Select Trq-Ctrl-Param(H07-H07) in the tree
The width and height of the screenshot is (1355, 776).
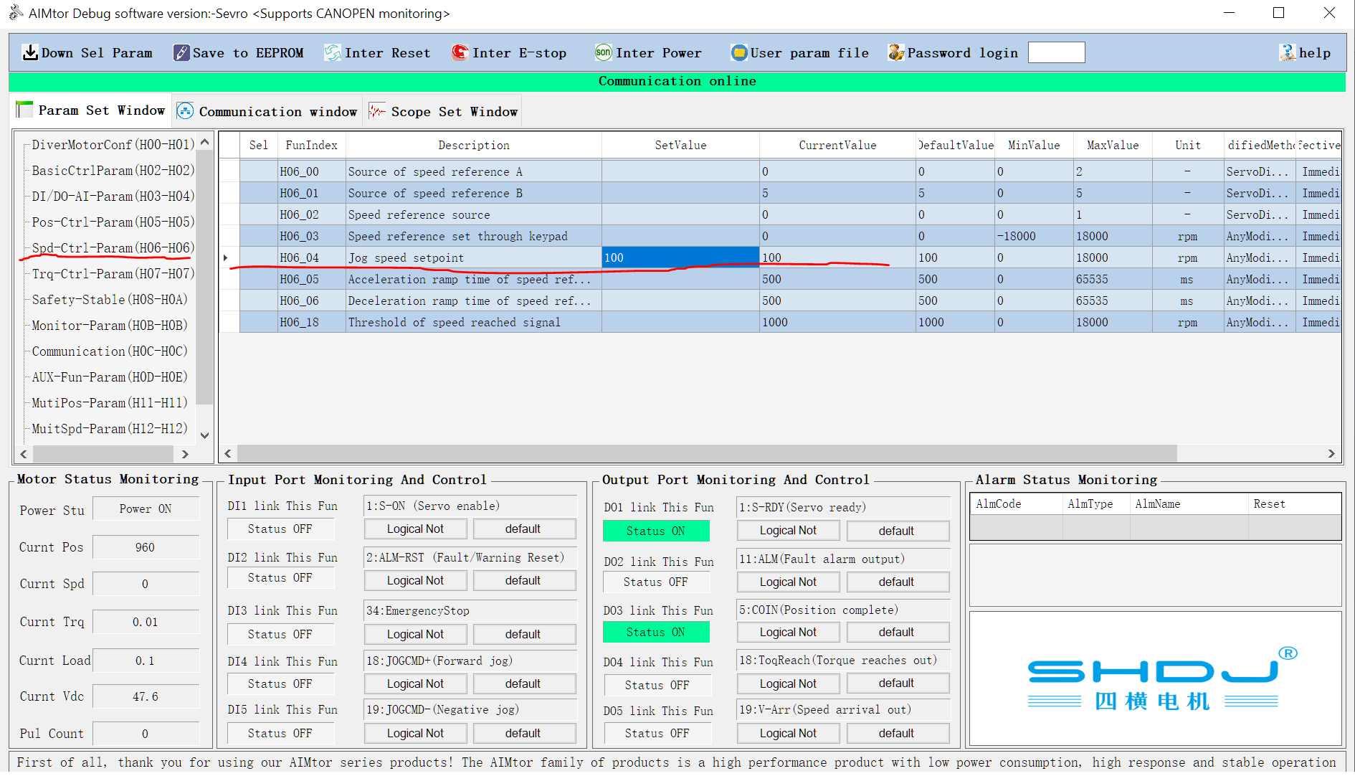(113, 274)
